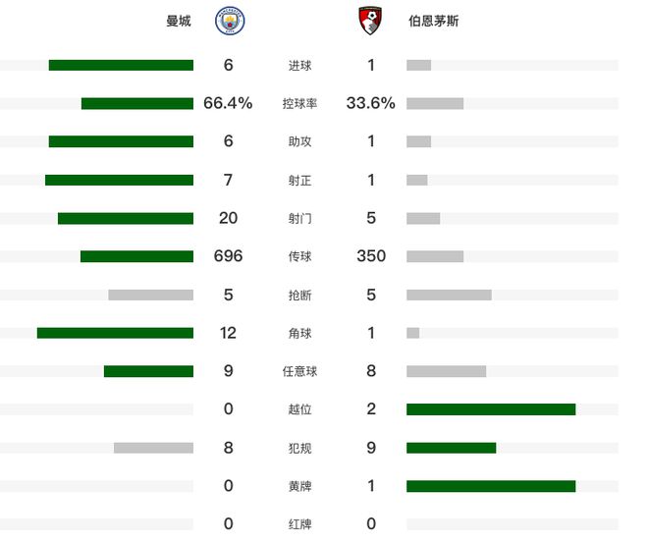Click Bournemouth's gray possession bar

435,103
